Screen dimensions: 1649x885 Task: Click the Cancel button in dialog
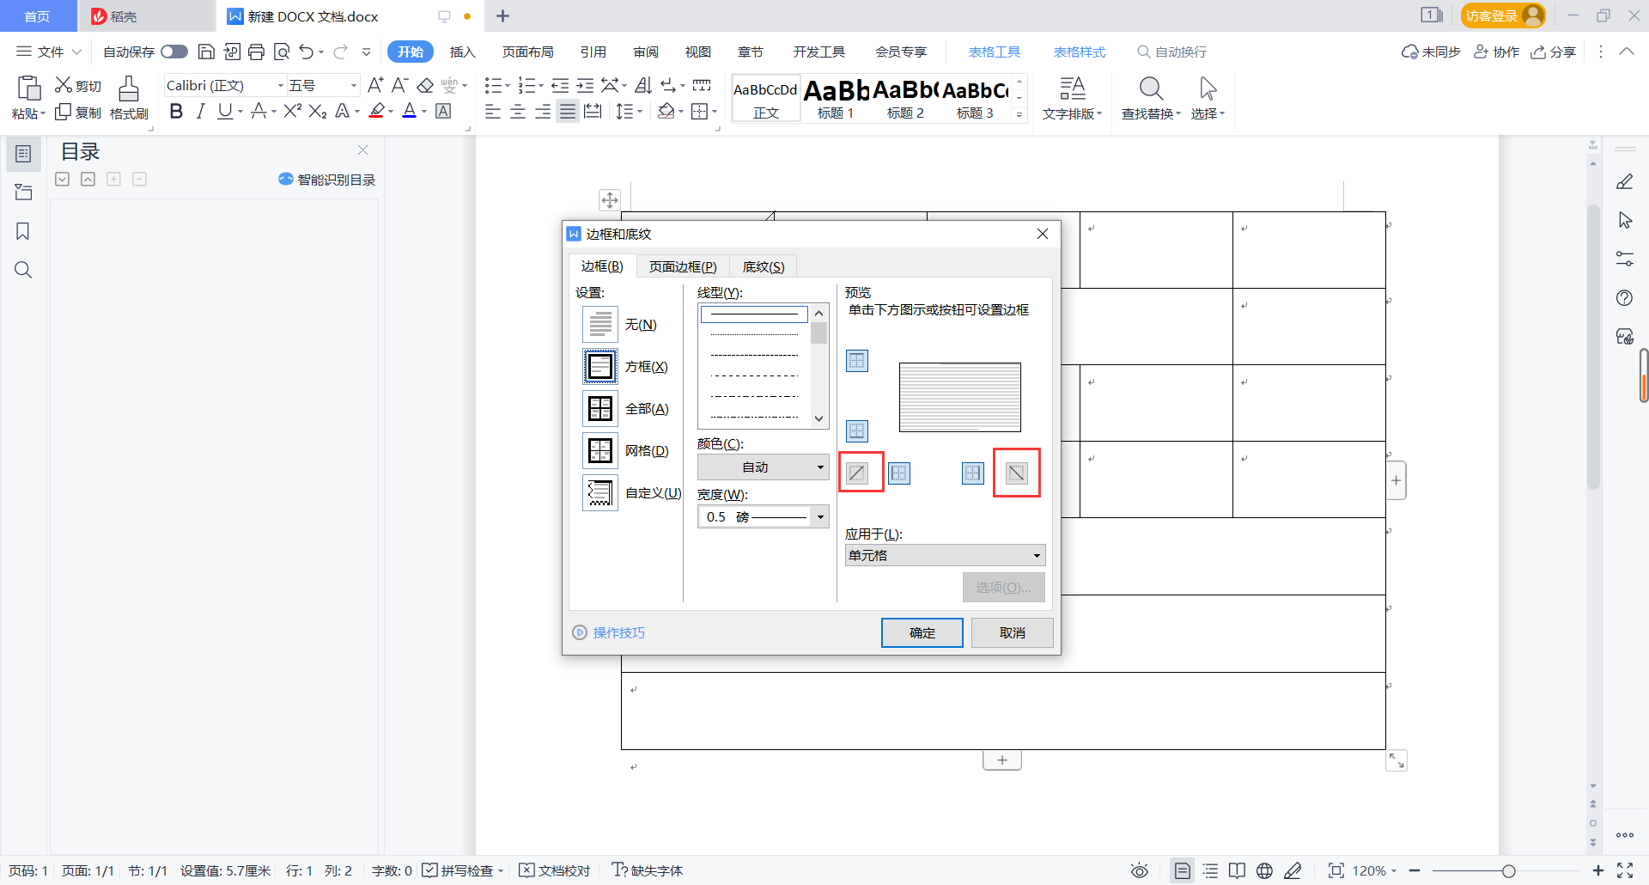tap(1013, 633)
